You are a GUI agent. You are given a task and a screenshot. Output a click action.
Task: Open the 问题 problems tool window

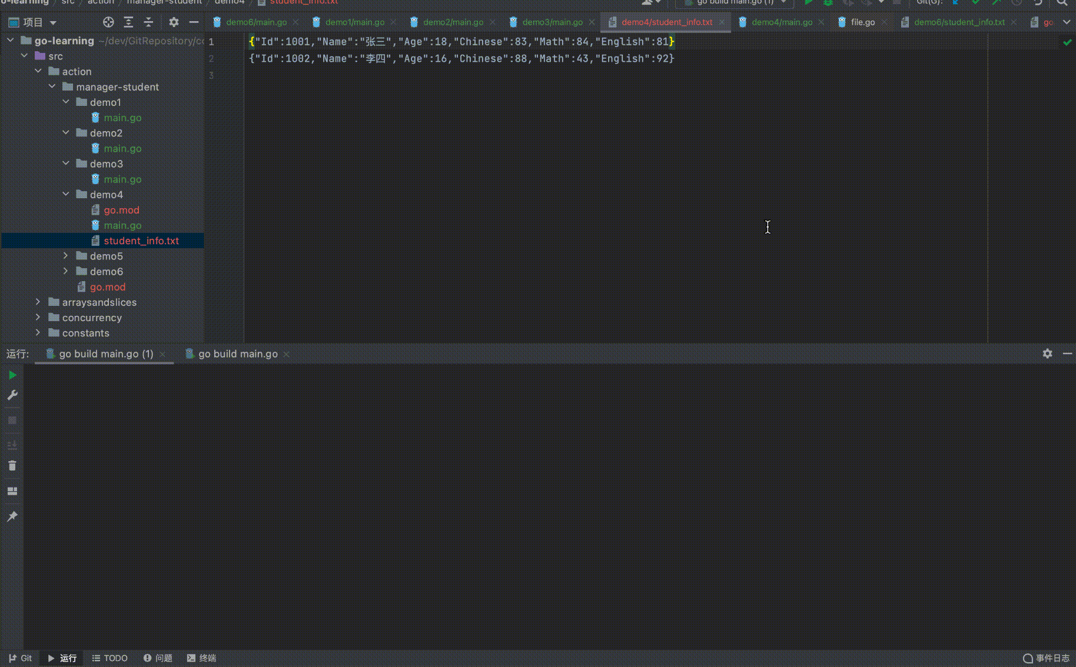158,658
